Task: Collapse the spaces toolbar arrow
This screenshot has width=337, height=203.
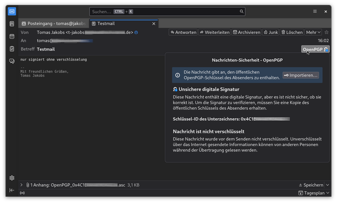Action: pos(12,190)
